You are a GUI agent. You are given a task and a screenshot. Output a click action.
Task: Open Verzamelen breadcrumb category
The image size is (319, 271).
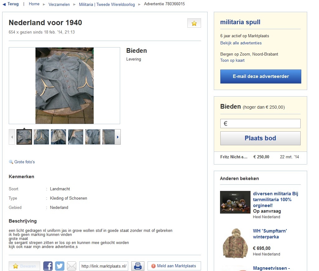[59, 4]
